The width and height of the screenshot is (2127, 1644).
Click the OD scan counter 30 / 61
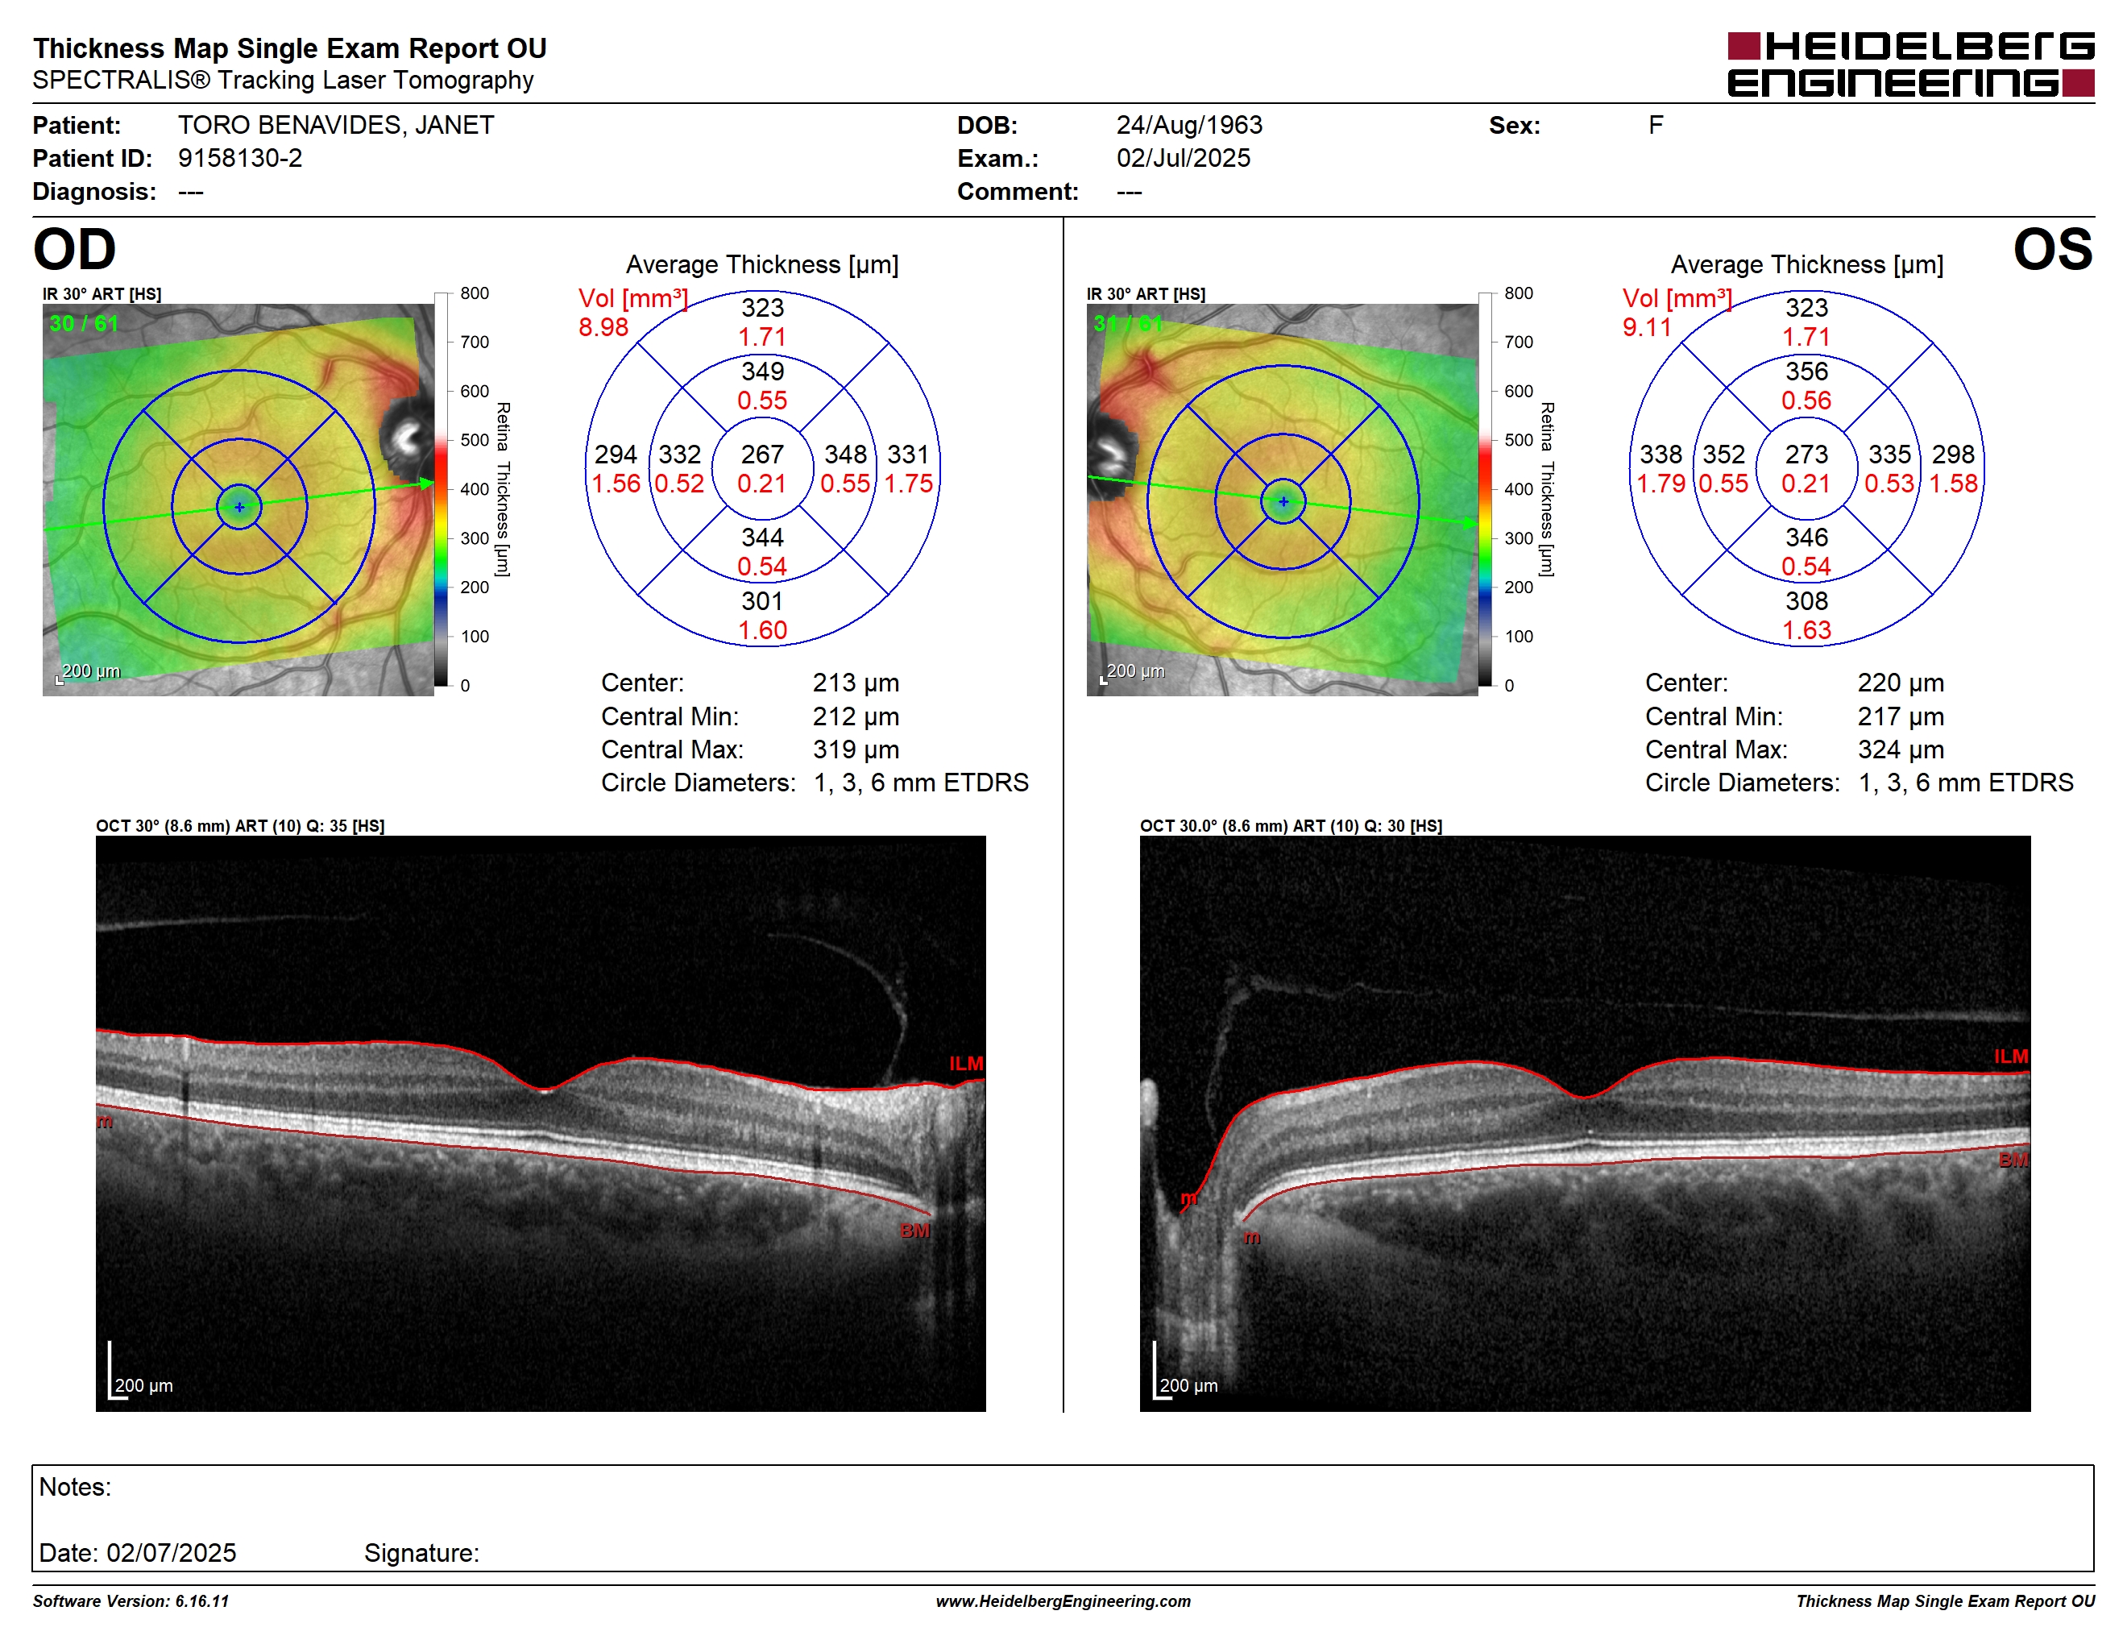pyautogui.click(x=84, y=323)
